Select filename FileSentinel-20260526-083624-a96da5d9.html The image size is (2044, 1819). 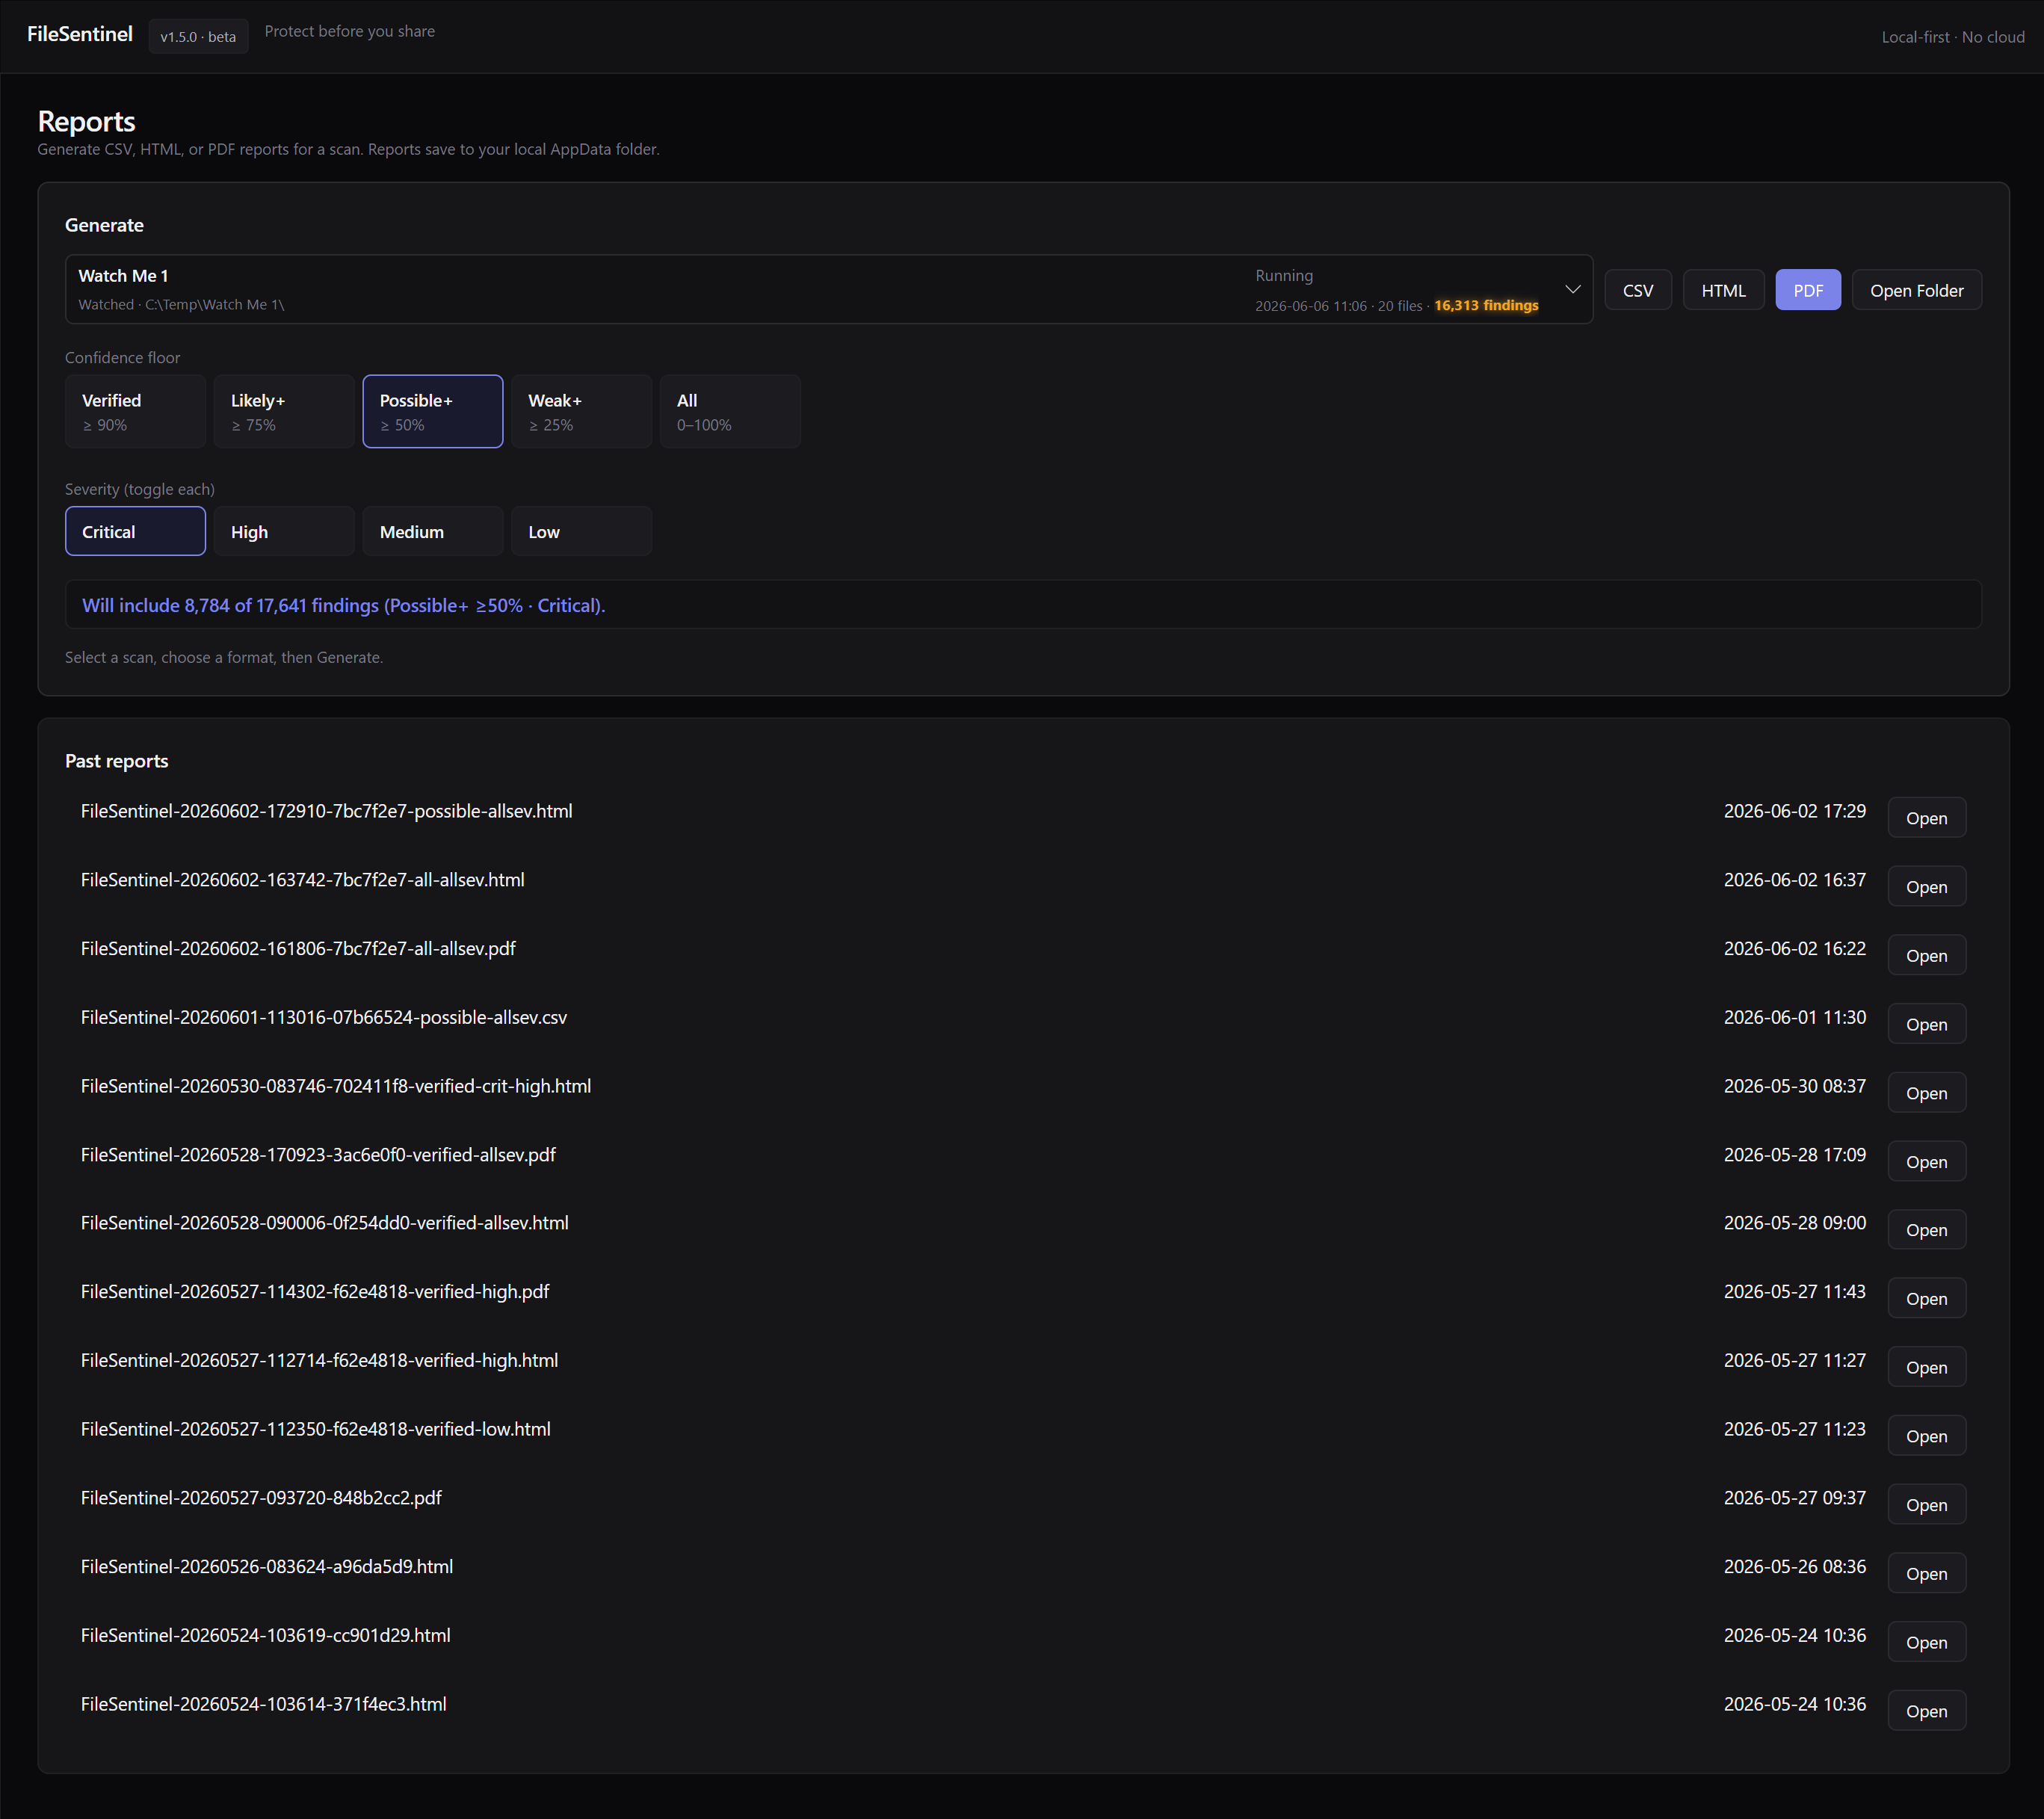(x=267, y=1566)
